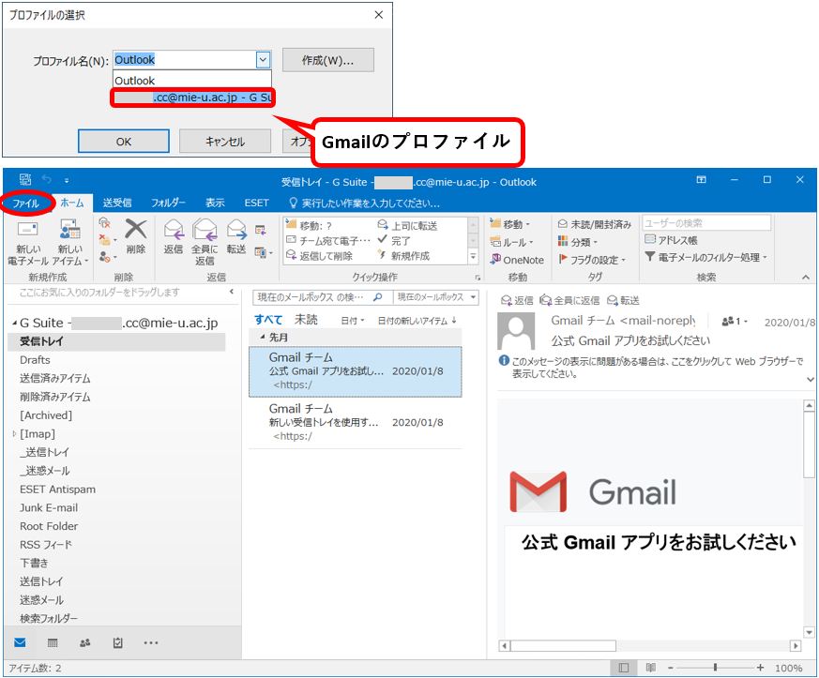Open the ファイル (File) tab
This screenshot has width=819, height=678.
click(26, 203)
